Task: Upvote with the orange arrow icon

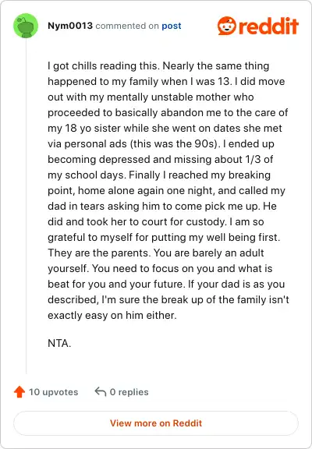Action: (x=19, y=392)
